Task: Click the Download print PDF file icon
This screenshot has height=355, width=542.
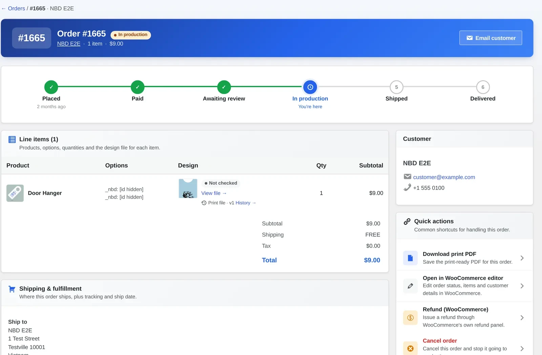Action: pyautogui.click(x=410, y=258)
